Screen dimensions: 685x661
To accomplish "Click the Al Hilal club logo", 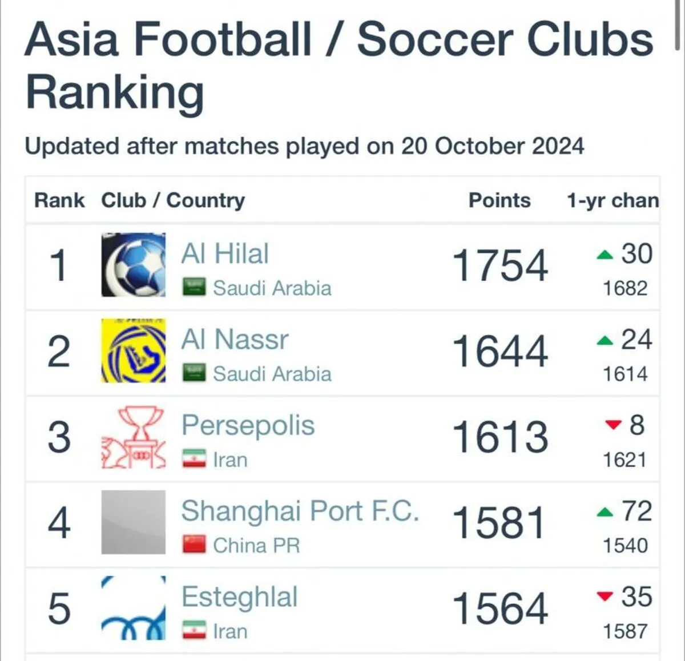I will click(134, 265).
